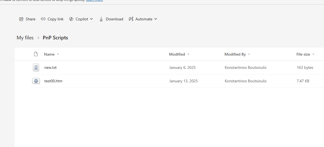Click the Copilot logo icon
Image resolution: width=324 pixels, height=147 pixels.
point(71,19)
